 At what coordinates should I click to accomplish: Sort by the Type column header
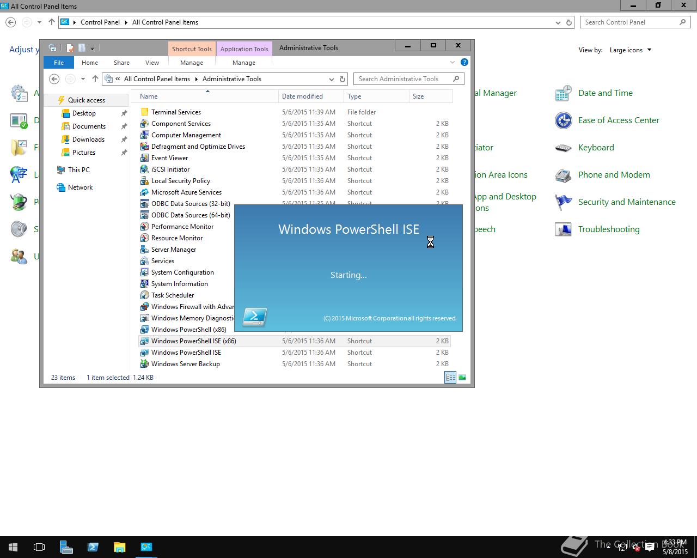[x=376, y=96]
